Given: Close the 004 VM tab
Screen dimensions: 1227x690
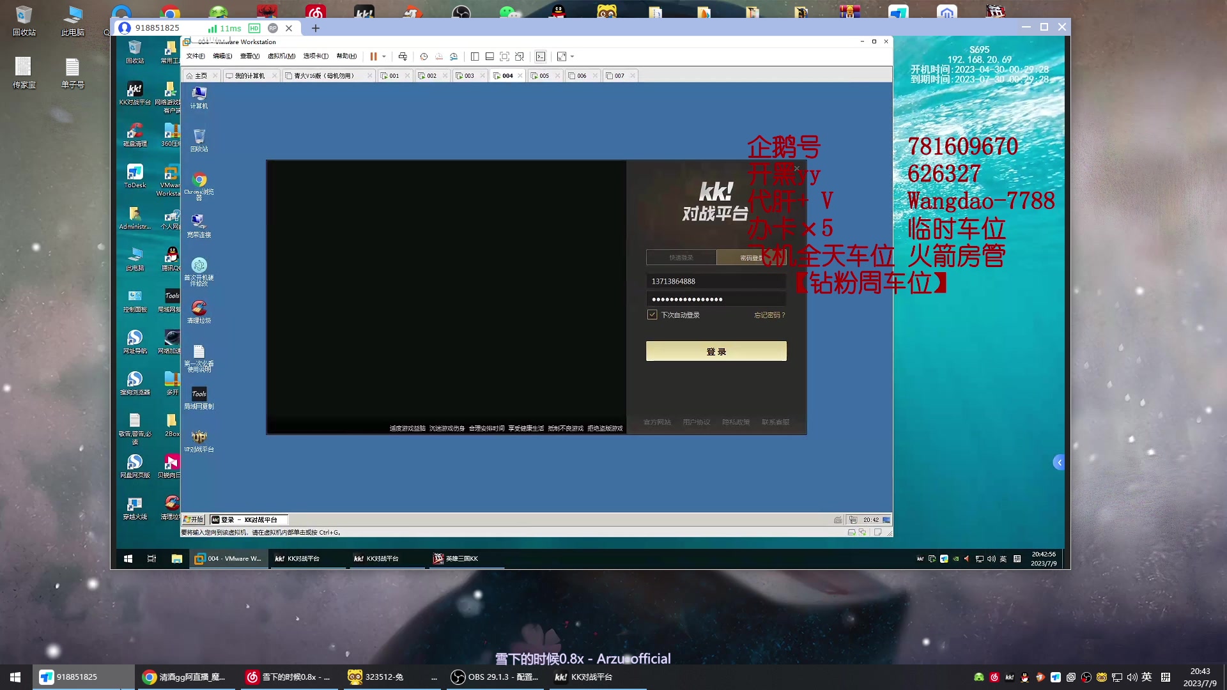Looking at the screenshot, I should click(x=520, y=75).
